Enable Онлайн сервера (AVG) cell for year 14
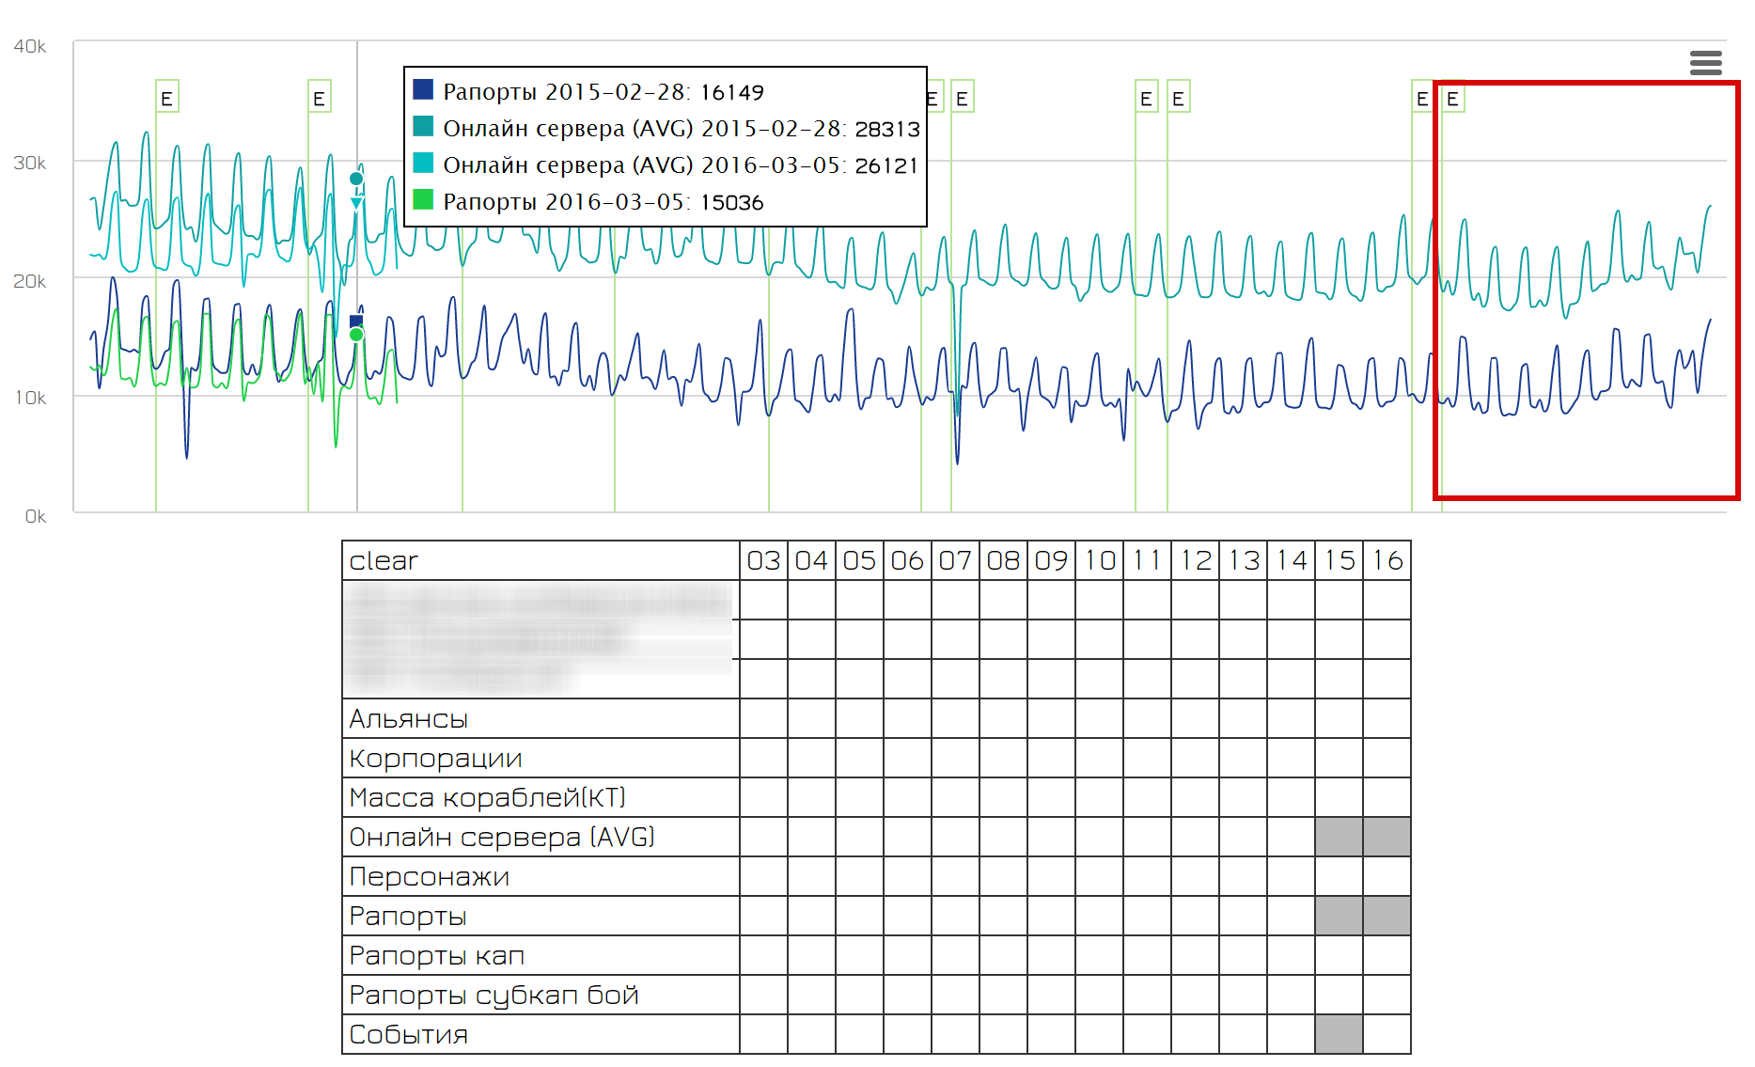The image size is (1755, 1067). 1292,837
